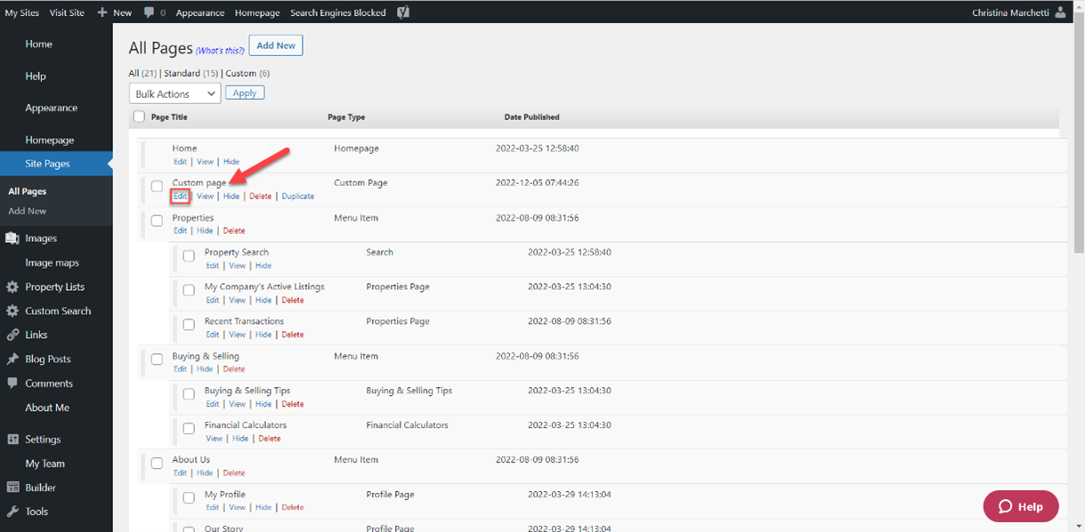Click the user avatar icon beside Christina Marchetti
Viewport: 1085px width, 532px height.
pyautogui.click(x=1059, y=12)
